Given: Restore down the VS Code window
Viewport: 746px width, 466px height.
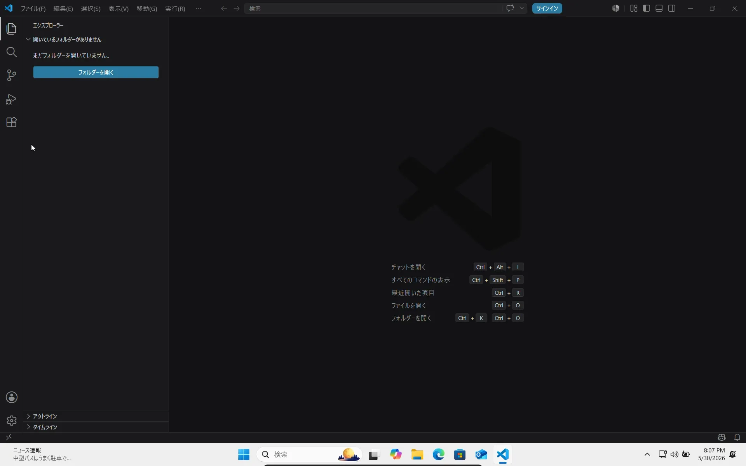Looking at the screenshot, I should click(712, 8).
